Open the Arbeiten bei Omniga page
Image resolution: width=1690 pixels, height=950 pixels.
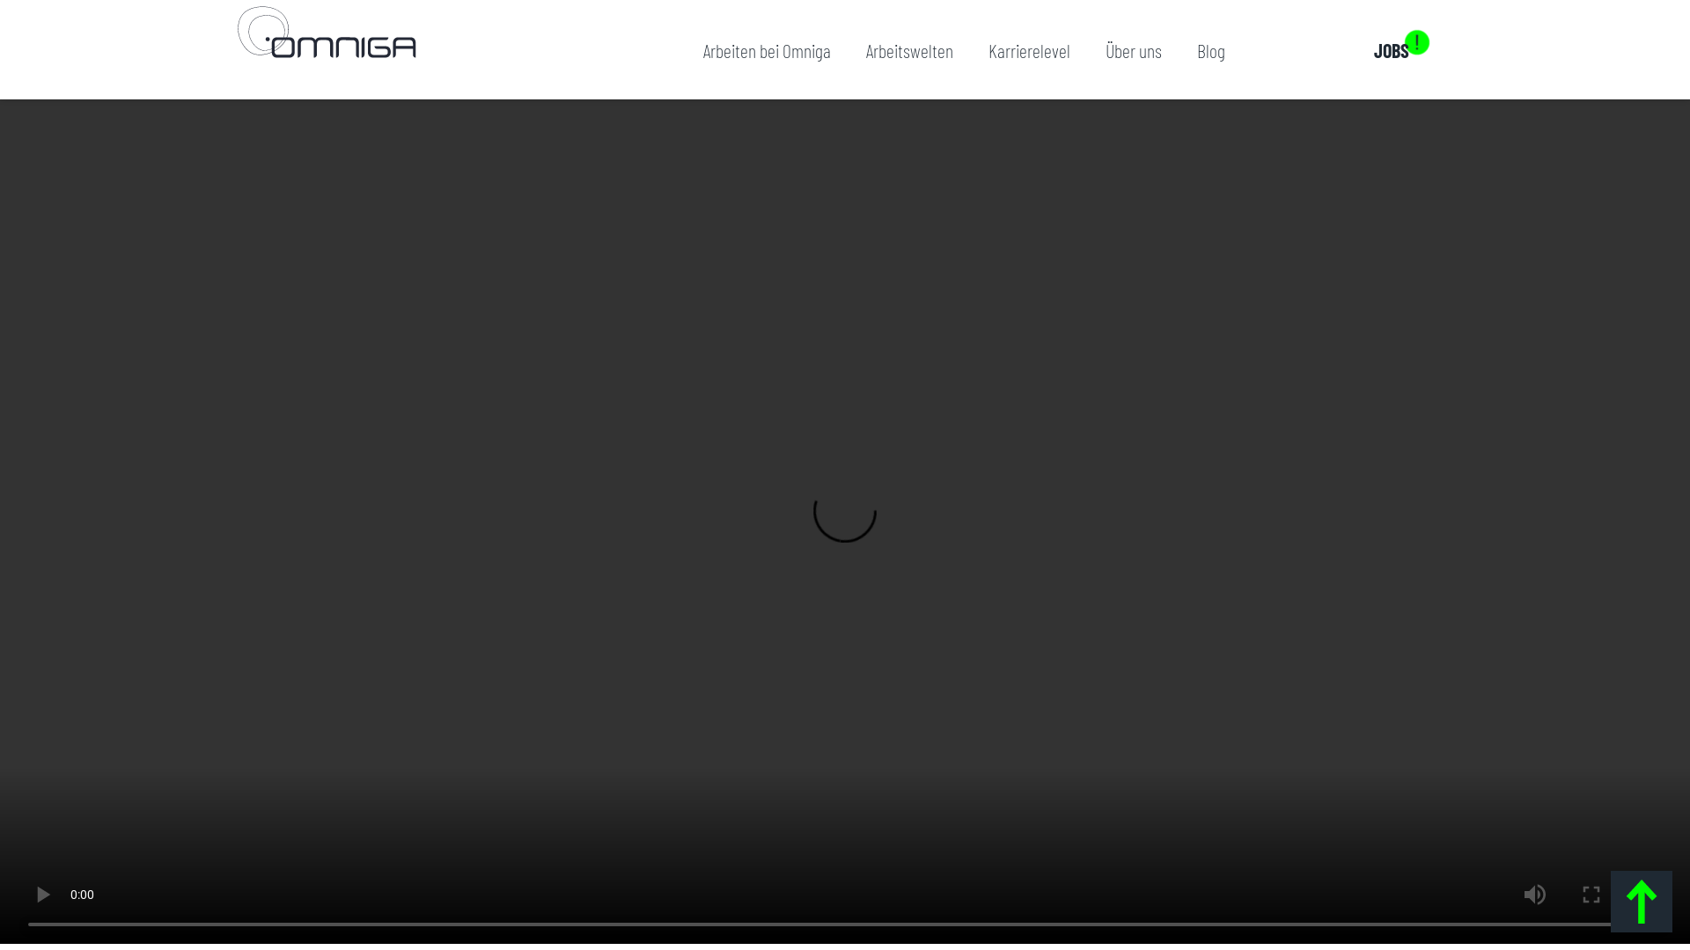(x=766, y=50)
